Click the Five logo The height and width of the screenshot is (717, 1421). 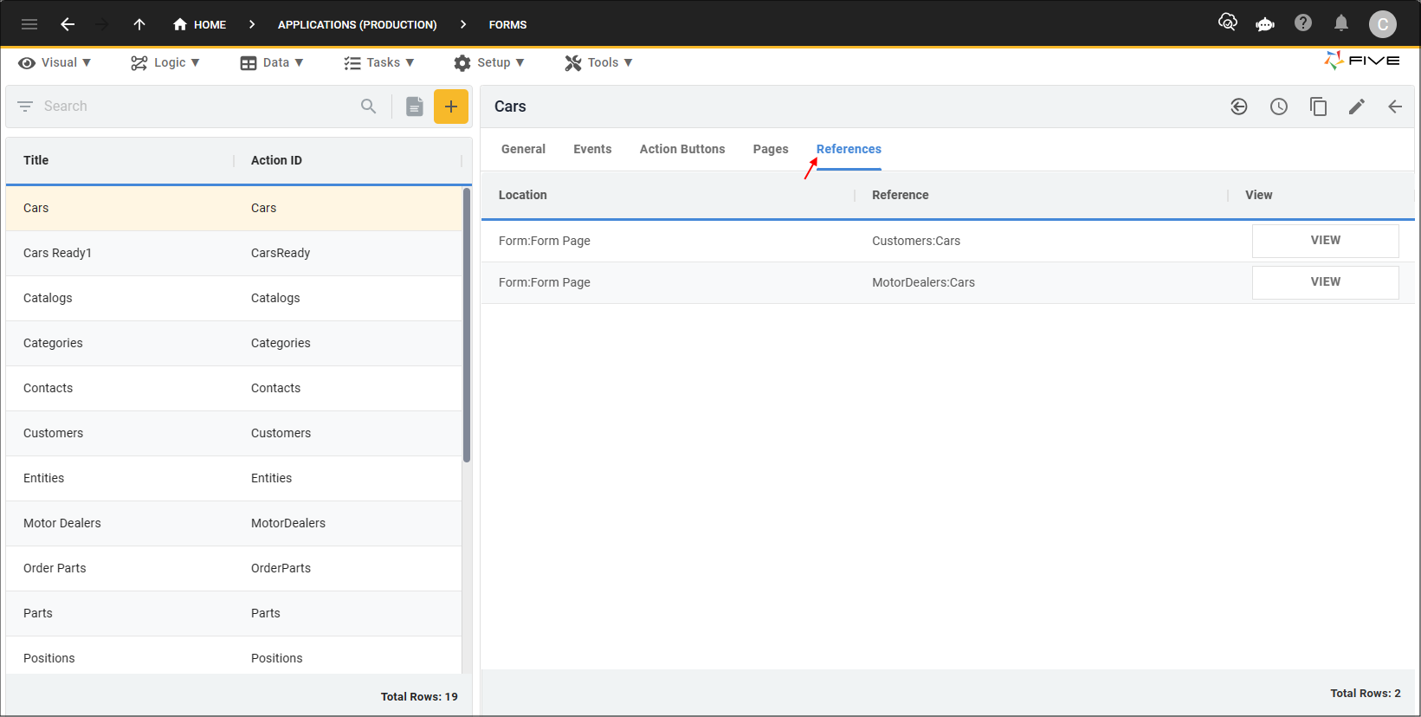(1362, 61)
